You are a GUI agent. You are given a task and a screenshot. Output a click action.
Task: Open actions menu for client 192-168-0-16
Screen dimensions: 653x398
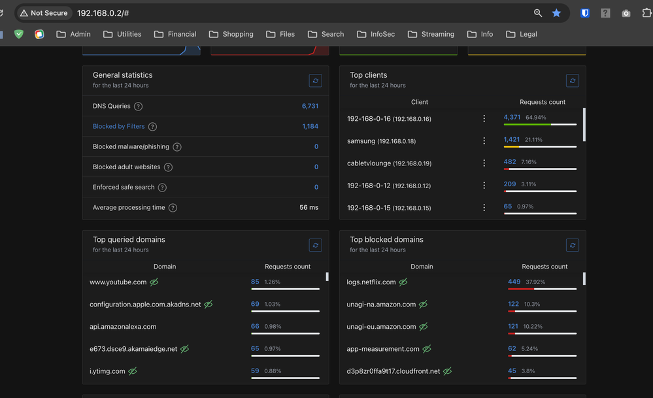click(x=484, y=119)
